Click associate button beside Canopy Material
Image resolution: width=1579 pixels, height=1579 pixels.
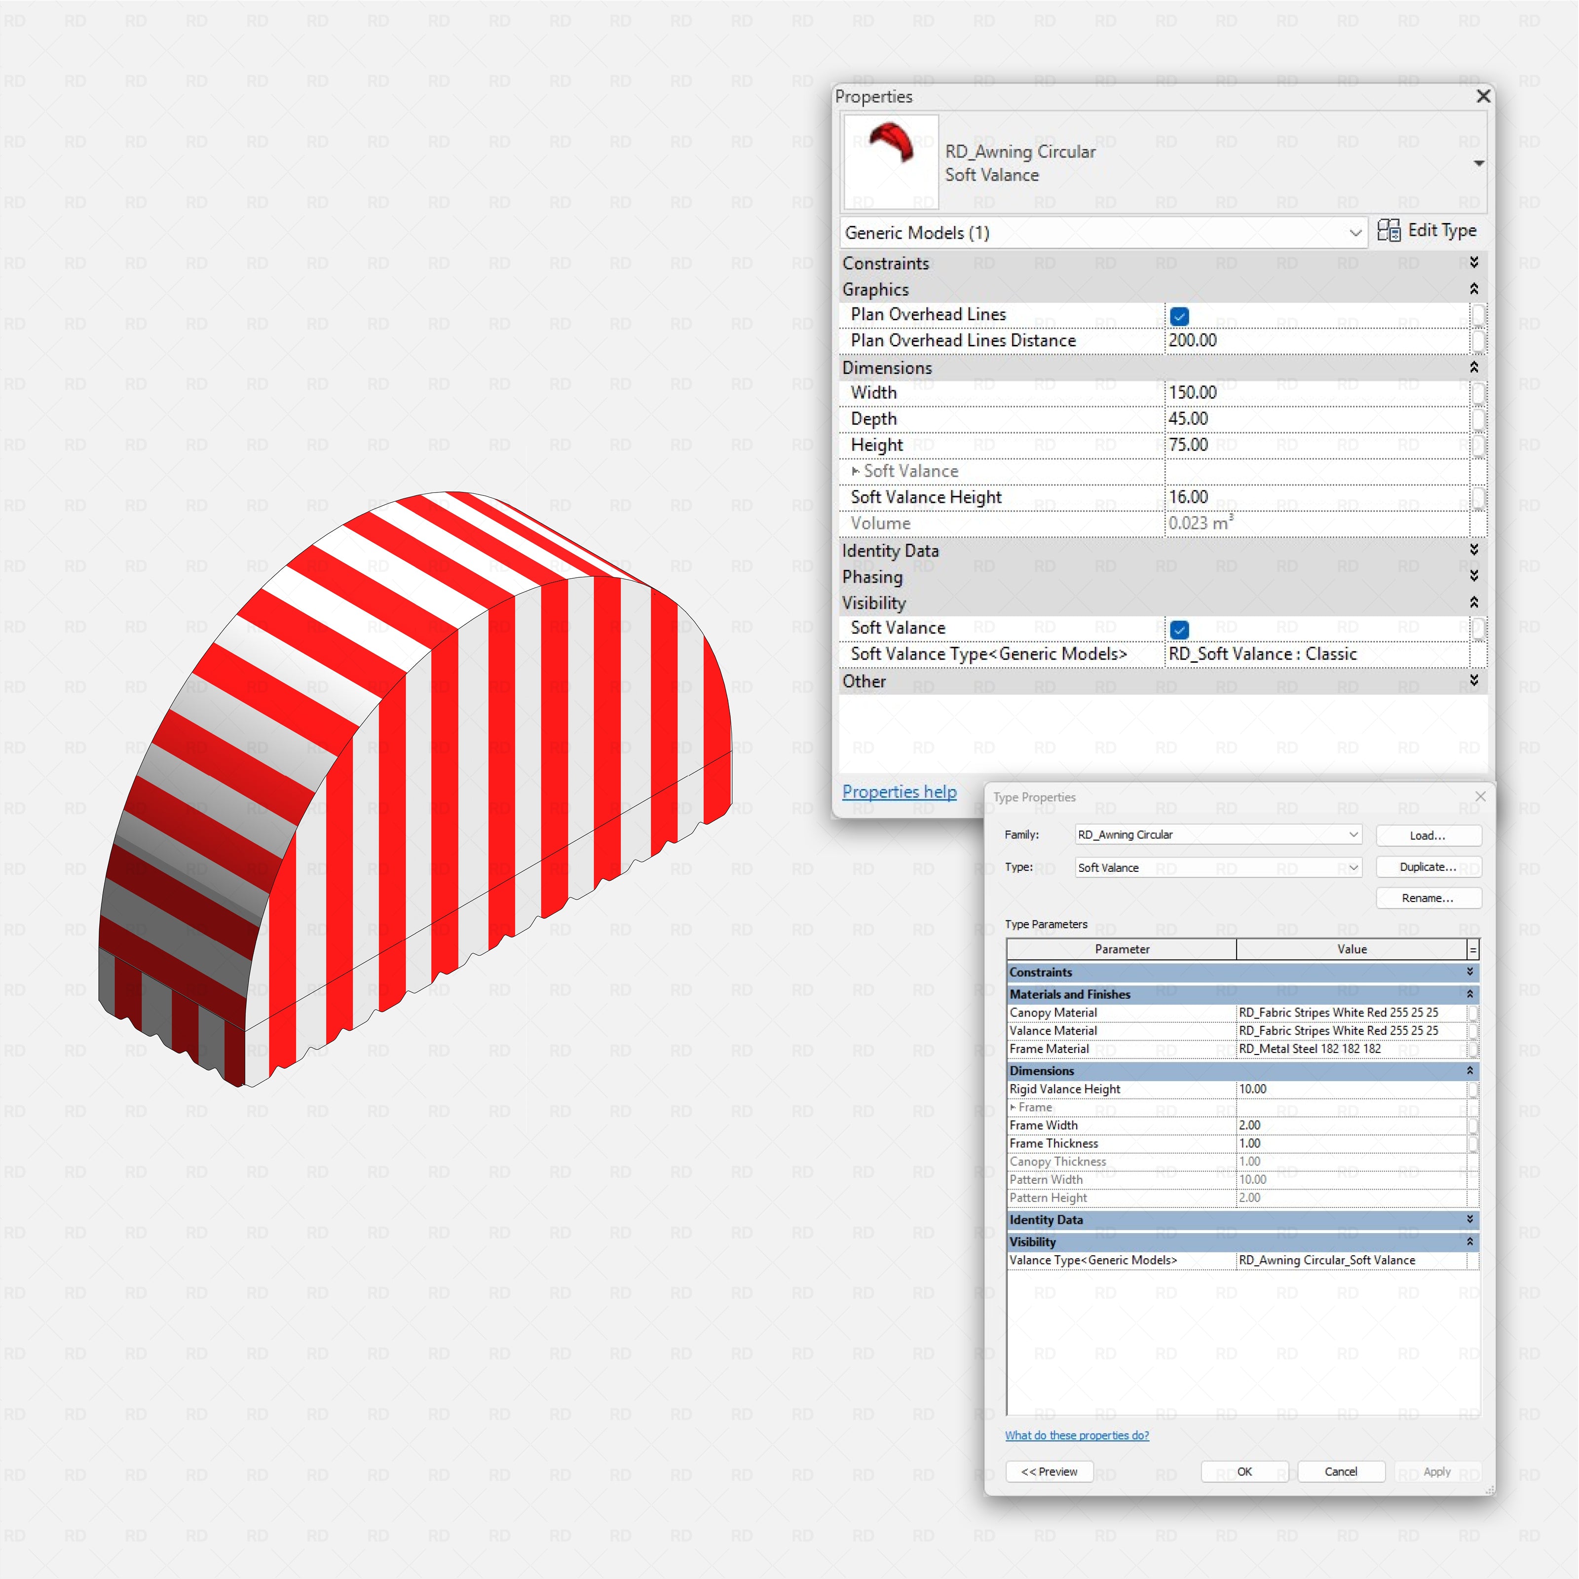click(1473, 1013)
